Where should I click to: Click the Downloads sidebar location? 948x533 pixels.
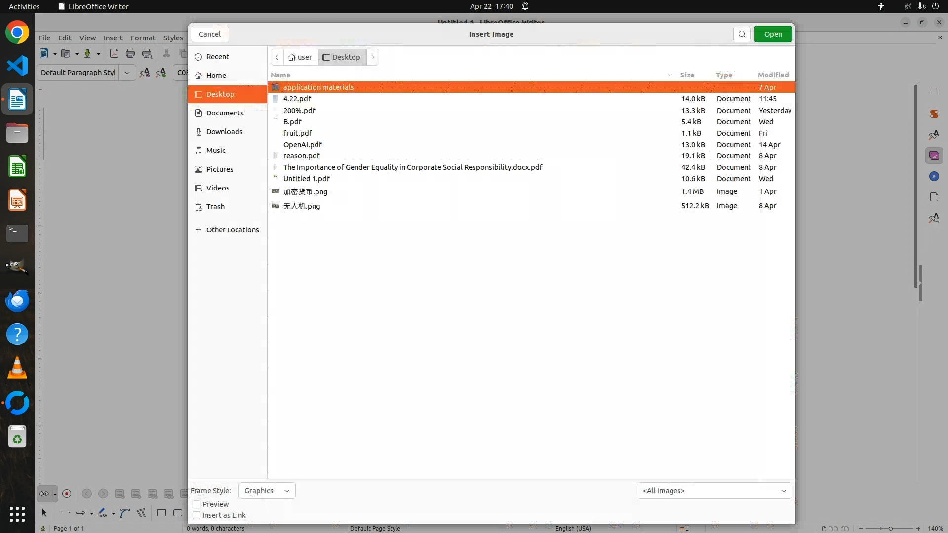(x=224, y=132)
